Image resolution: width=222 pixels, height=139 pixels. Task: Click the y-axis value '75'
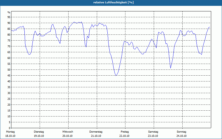pos(9,40)
